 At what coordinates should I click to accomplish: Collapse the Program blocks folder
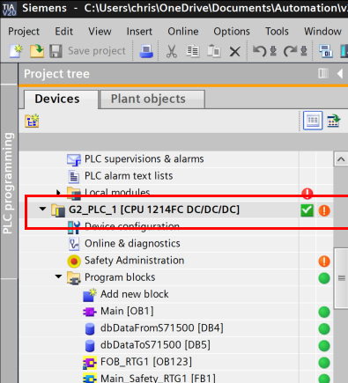[x=58, y=276]
